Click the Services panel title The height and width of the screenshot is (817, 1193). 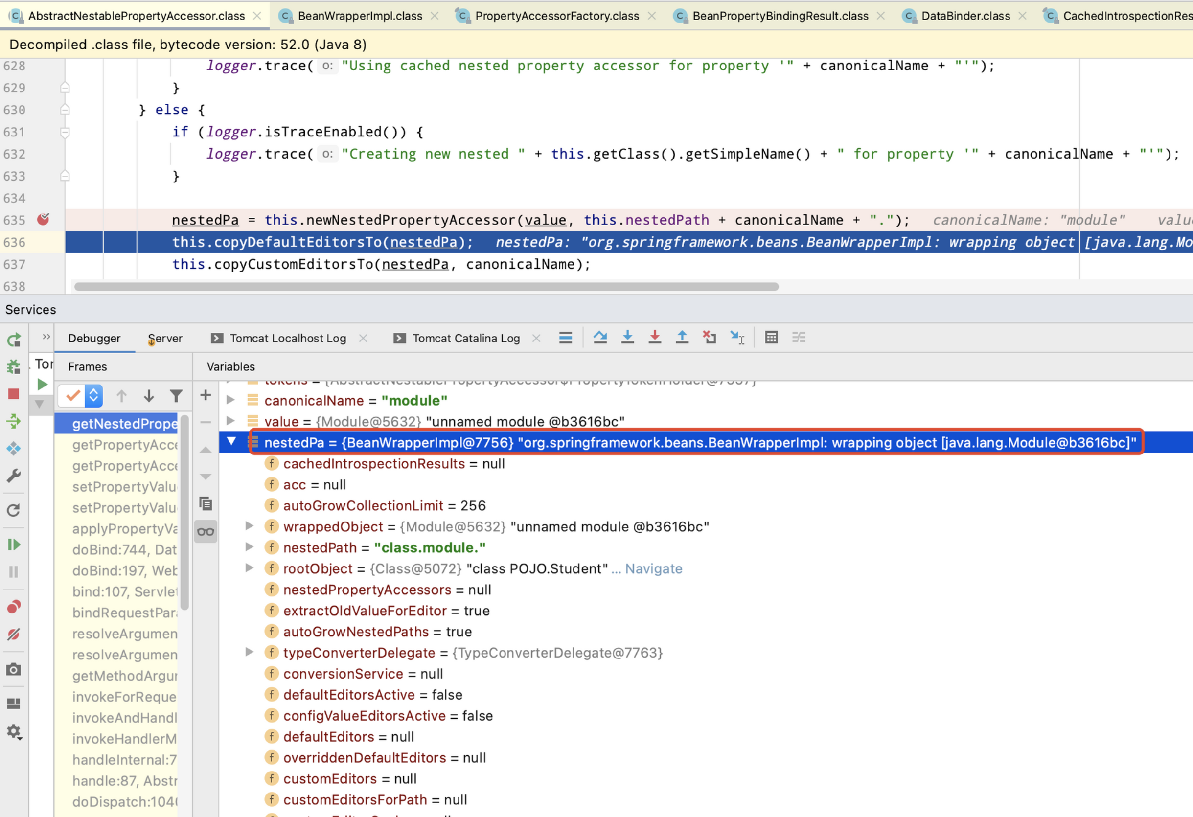point(31,310)
